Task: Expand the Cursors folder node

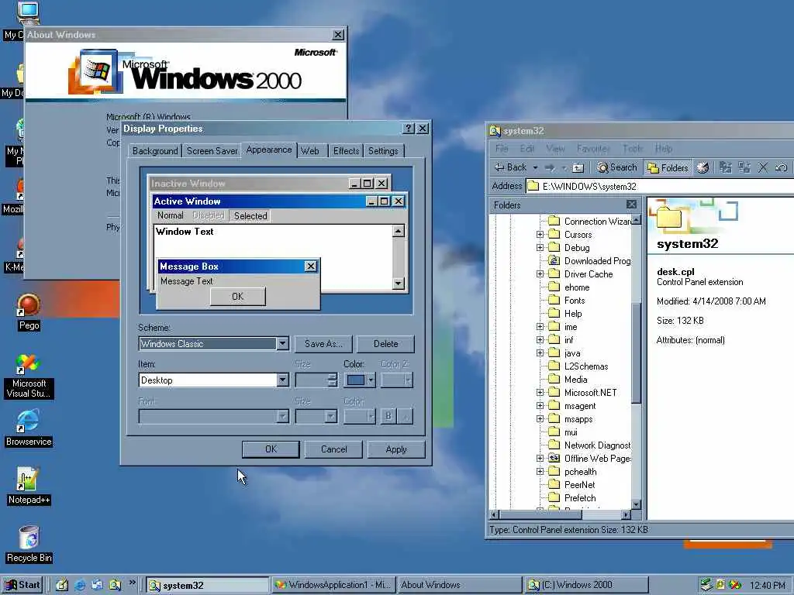Action: tap(540, 235)
